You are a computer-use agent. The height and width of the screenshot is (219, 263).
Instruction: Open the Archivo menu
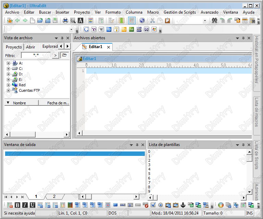coord(12,12)
